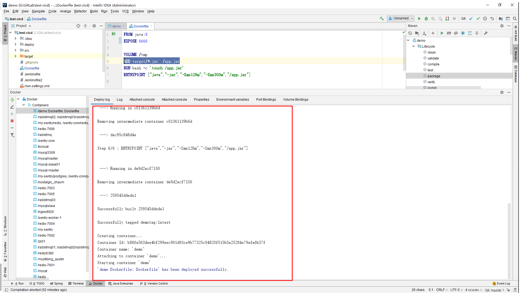Execute a Maven goal with the m icon
Screen dimensions: 521x295
pyautogui.click(x=449, y=33)
